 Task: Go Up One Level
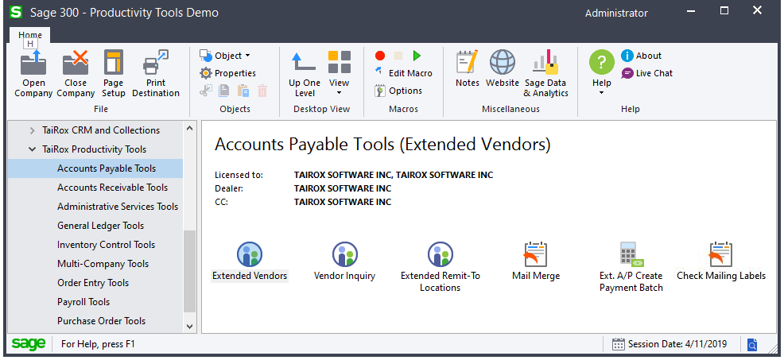pos(305,73)
